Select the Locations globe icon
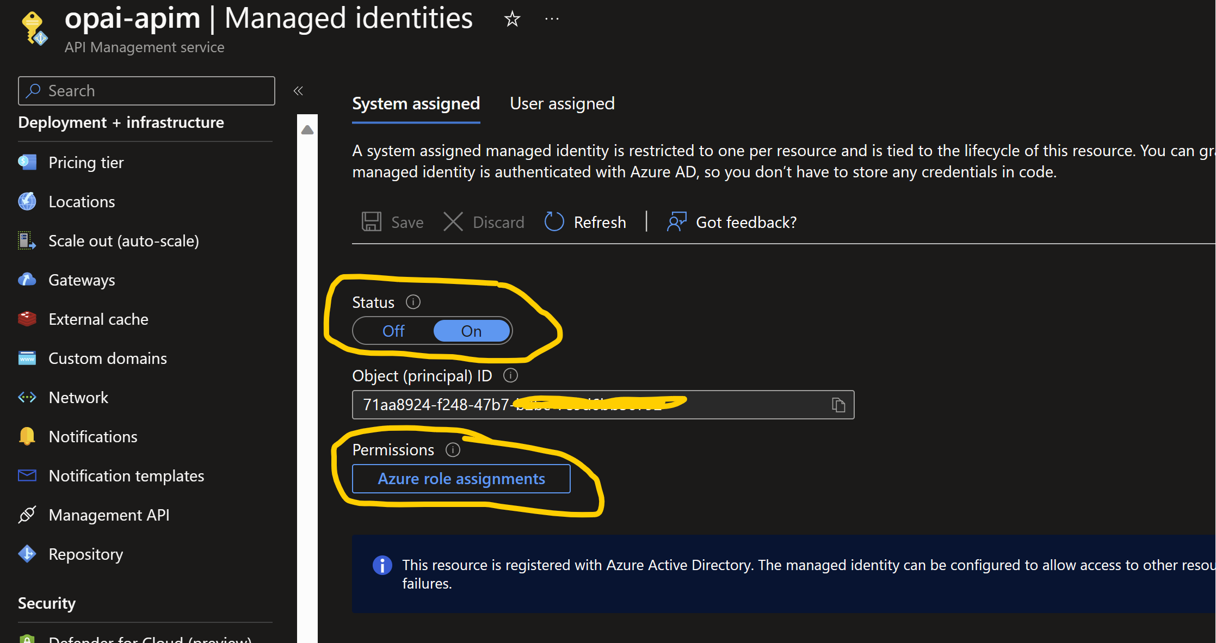The height and width of the screenshot is (643, 1216). tap(27, 201)
